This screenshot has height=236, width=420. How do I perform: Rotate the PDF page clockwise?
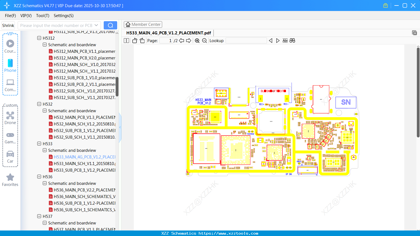point(142,40)
